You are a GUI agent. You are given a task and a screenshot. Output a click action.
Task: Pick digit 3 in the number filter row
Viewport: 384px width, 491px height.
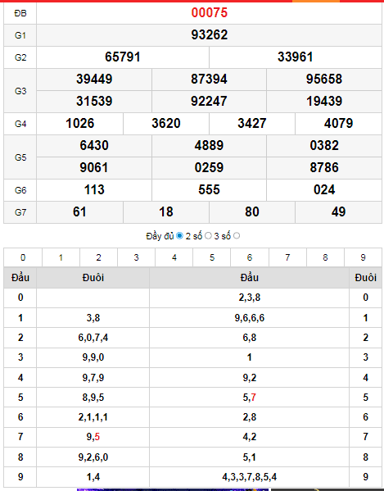(x=137, y=257)
